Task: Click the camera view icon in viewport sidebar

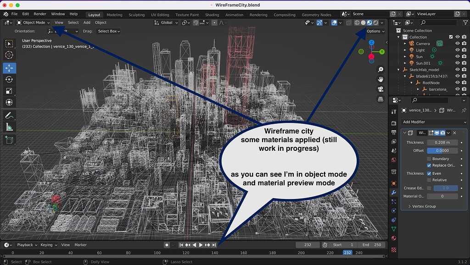Action: tap(380, 88)
